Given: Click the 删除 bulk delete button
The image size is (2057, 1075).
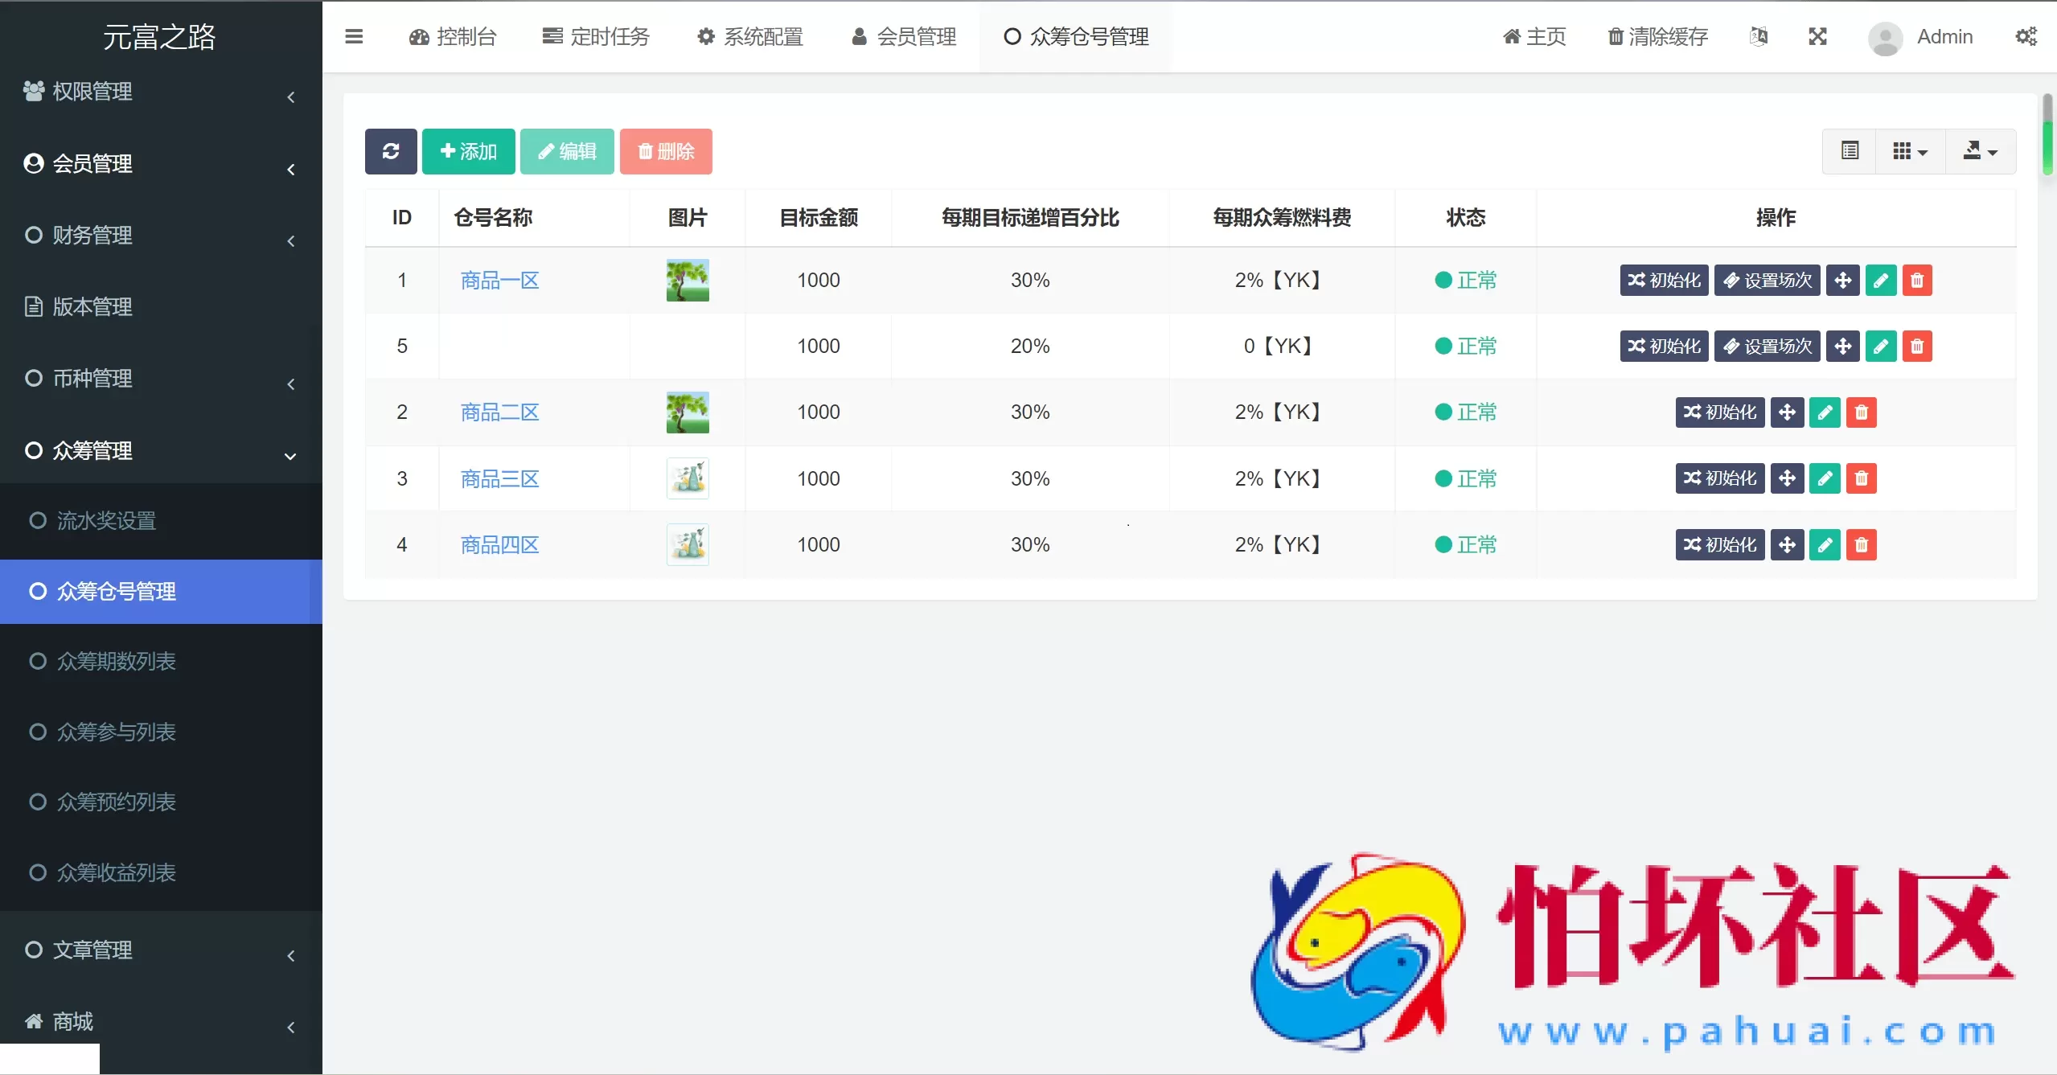Looking at the screenshot, I should (665, 151).
